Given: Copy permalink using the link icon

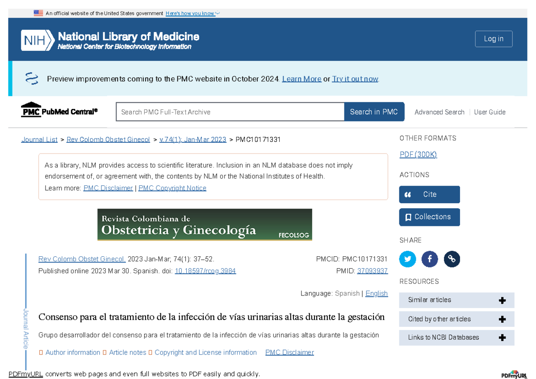Looking at the screenshot, I should click(x=452, y=259).
